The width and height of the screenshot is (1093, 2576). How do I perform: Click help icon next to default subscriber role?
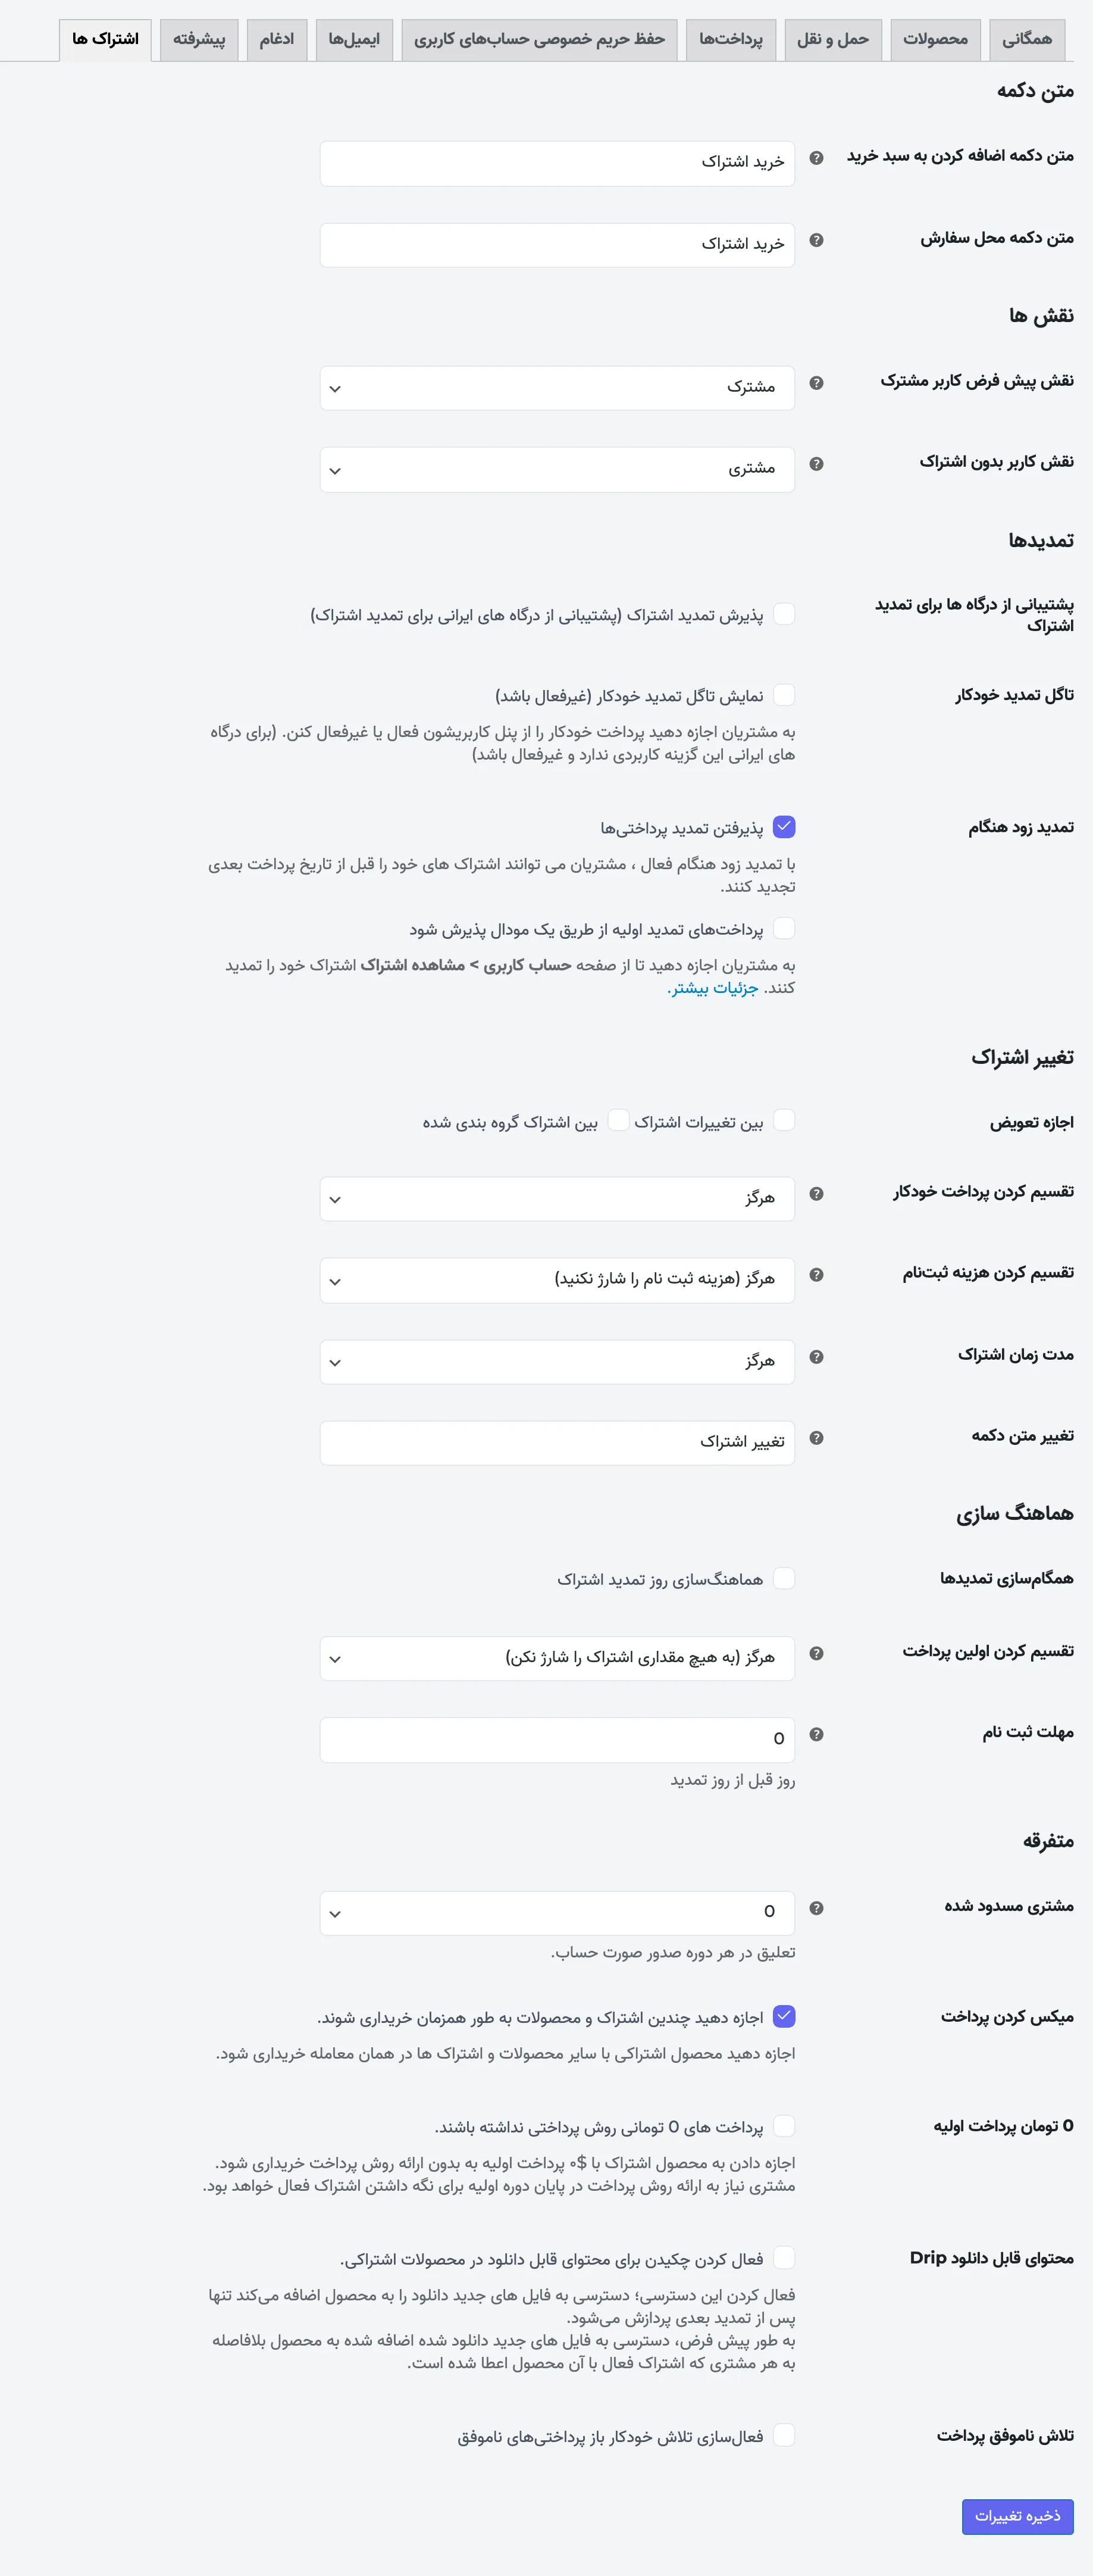(816, 383)
